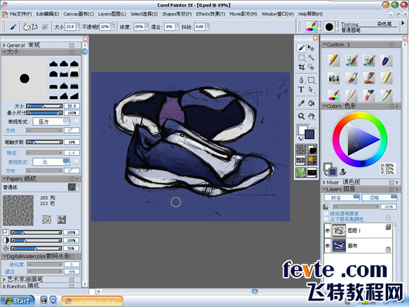The width and height of the screenshot is (409, 307).
Task: Enable 从下层采集颜色 checkbox
Action: (326, 219)
